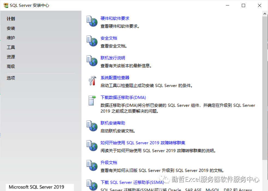Click the Microsoft SQL Server 2019 label

pos(36,187)
